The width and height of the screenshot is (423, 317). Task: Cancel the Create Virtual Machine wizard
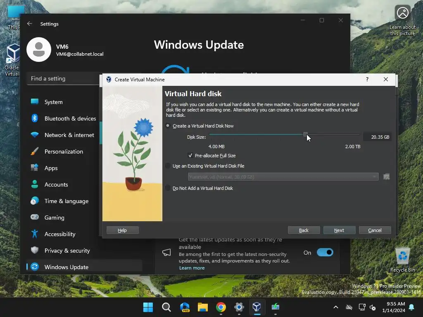coord(375,230)
